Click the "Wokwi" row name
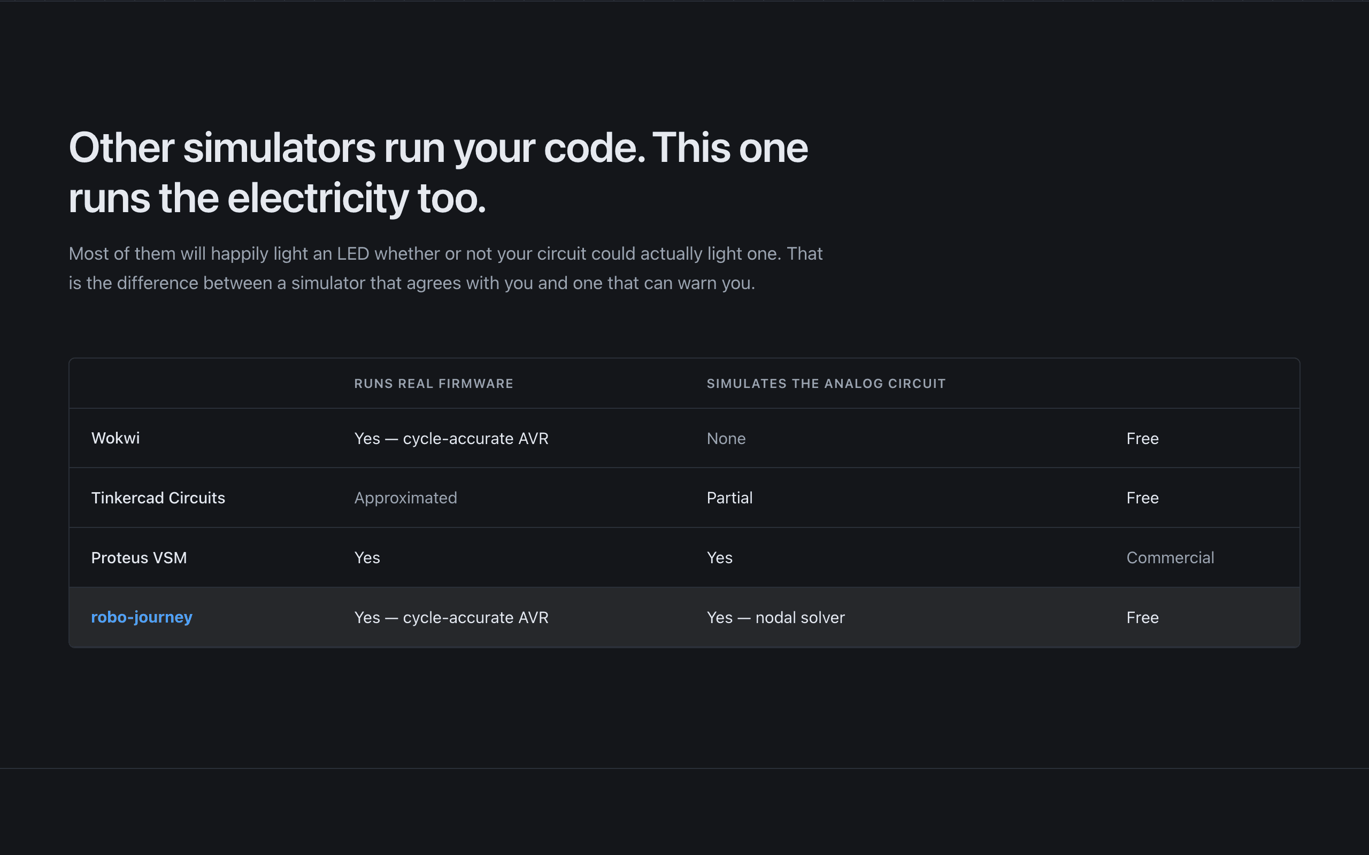Image resolution: width=1369 pixels, height=855 pixels. pyautogui.click(x=116, y=438)
